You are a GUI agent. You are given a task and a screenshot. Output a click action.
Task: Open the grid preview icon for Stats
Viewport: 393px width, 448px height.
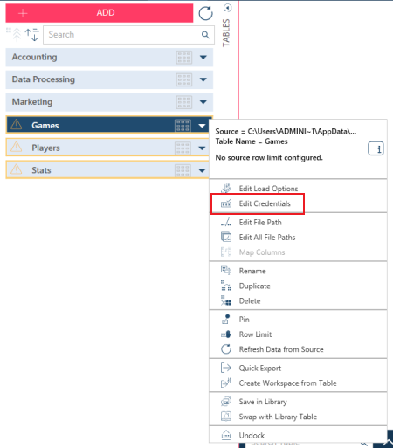[183, 170]
